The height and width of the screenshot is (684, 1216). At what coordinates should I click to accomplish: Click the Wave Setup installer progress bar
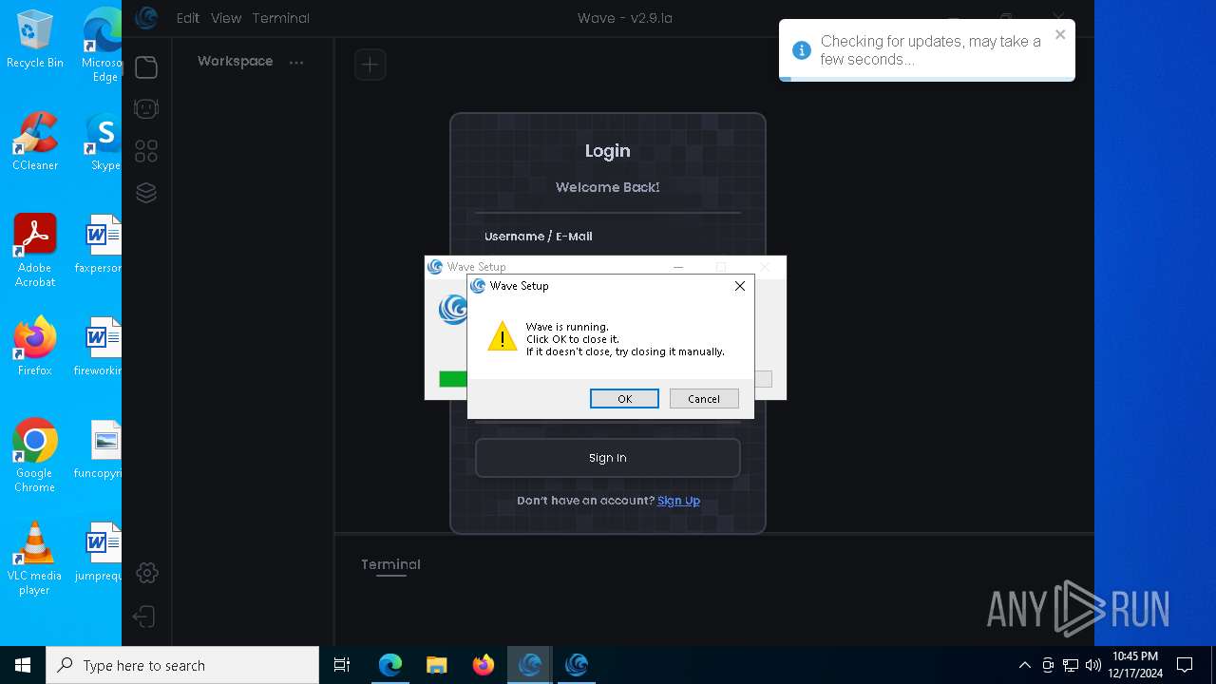point(605,379)
